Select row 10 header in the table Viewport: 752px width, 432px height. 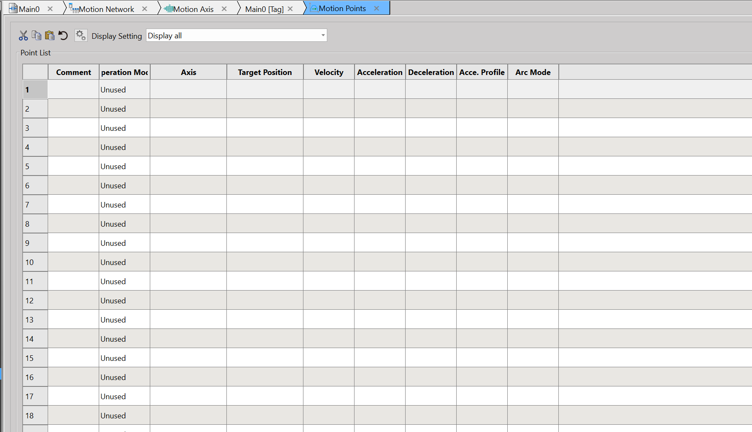[35, 262]
